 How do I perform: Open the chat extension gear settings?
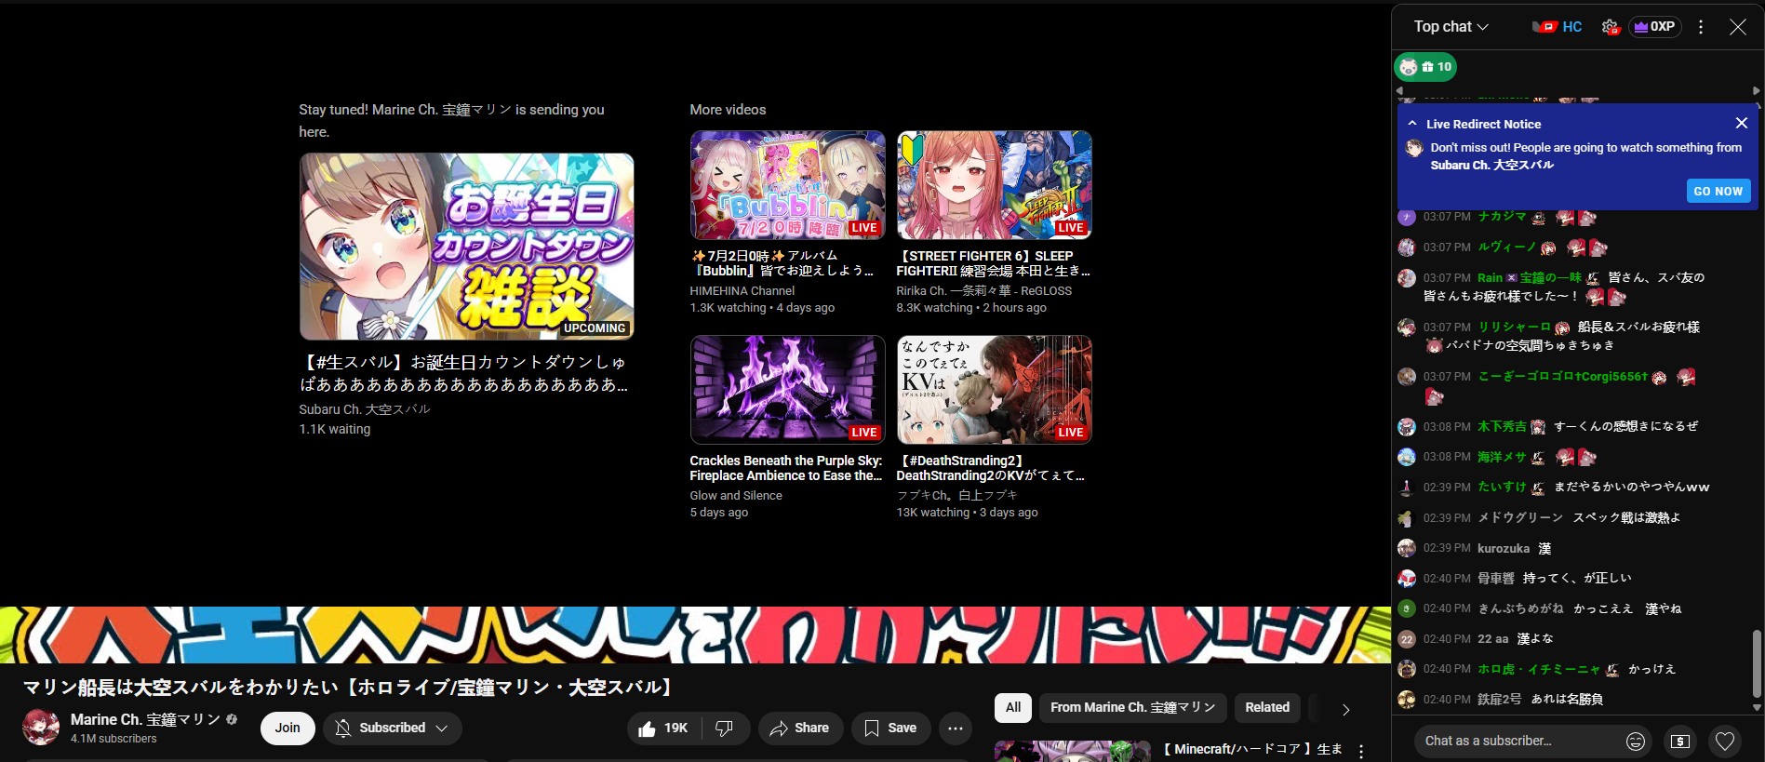[x=1611, y=27]
